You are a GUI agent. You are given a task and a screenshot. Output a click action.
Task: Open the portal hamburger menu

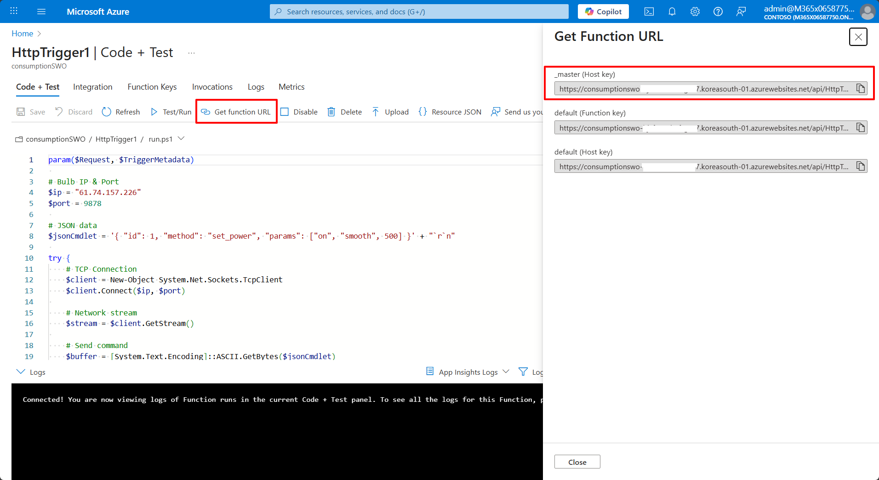(x=41, y=11)
